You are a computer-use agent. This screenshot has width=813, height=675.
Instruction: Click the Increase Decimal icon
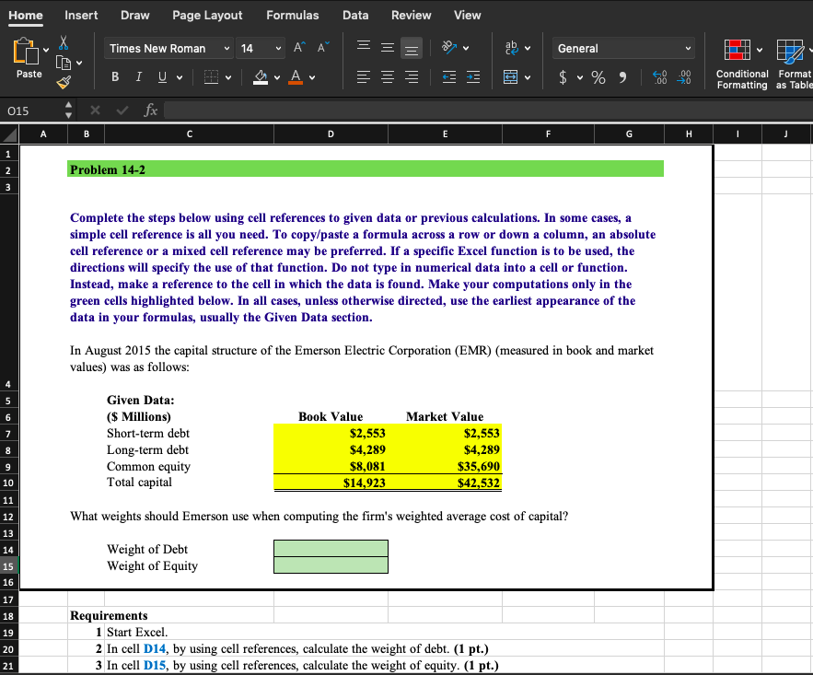point(658,78)
